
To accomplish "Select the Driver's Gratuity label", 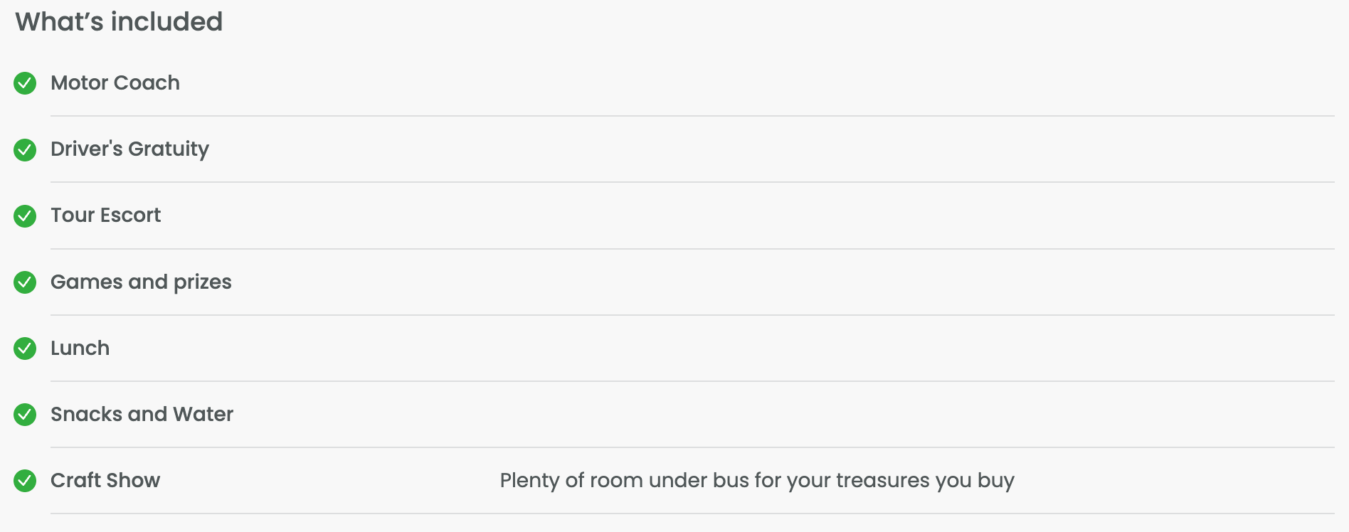I will pos(129,149).
